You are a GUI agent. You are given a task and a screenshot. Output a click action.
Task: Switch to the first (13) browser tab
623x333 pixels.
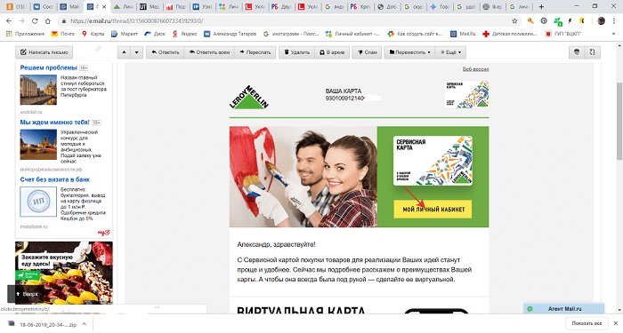[x=16, y=6]
